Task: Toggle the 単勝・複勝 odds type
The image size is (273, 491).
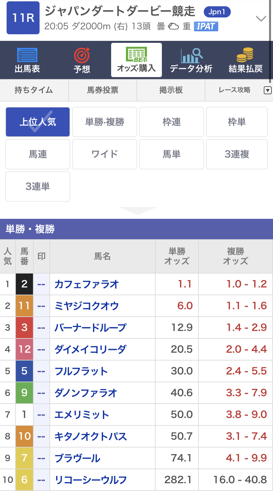Action: pos(105,122)
